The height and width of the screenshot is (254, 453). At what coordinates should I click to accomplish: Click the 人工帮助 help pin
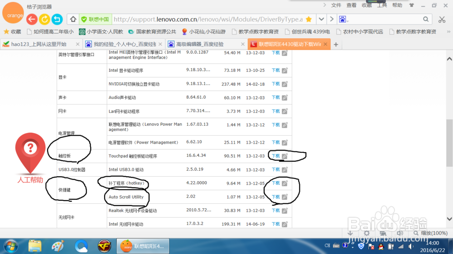click(30, 158)
